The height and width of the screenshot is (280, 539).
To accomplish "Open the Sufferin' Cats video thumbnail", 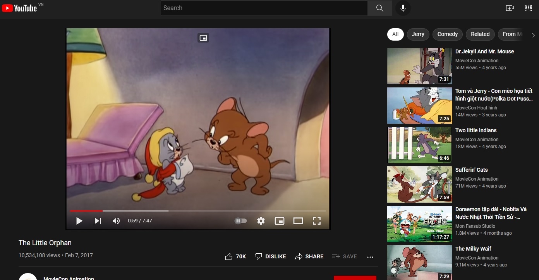I will tap(419, 184).
